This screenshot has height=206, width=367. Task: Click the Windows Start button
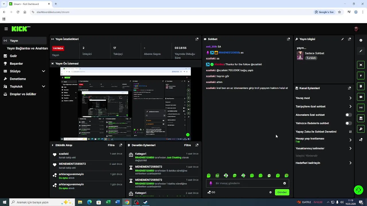(x=4, y=202)
